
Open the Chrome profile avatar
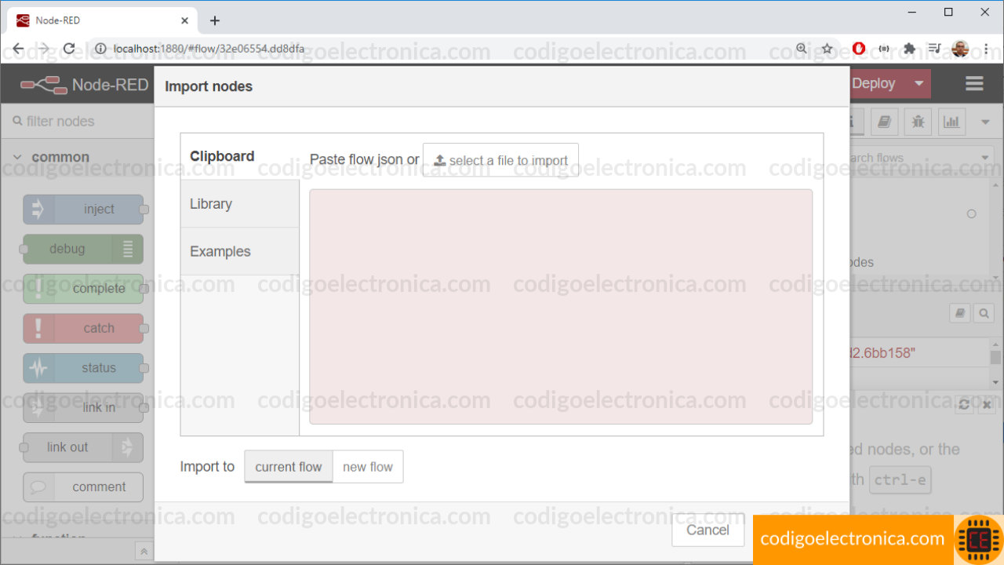(x=960, y=49)
